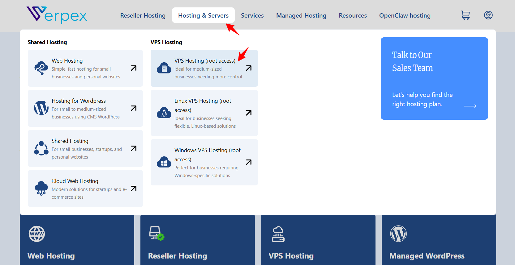Click the Shared Hosting people icon
This screenshot has height=265, width=515.
click(x=41, y=148)
